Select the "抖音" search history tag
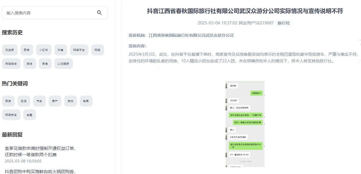This screenshot has height=174, width=361. tap(61, 50)
